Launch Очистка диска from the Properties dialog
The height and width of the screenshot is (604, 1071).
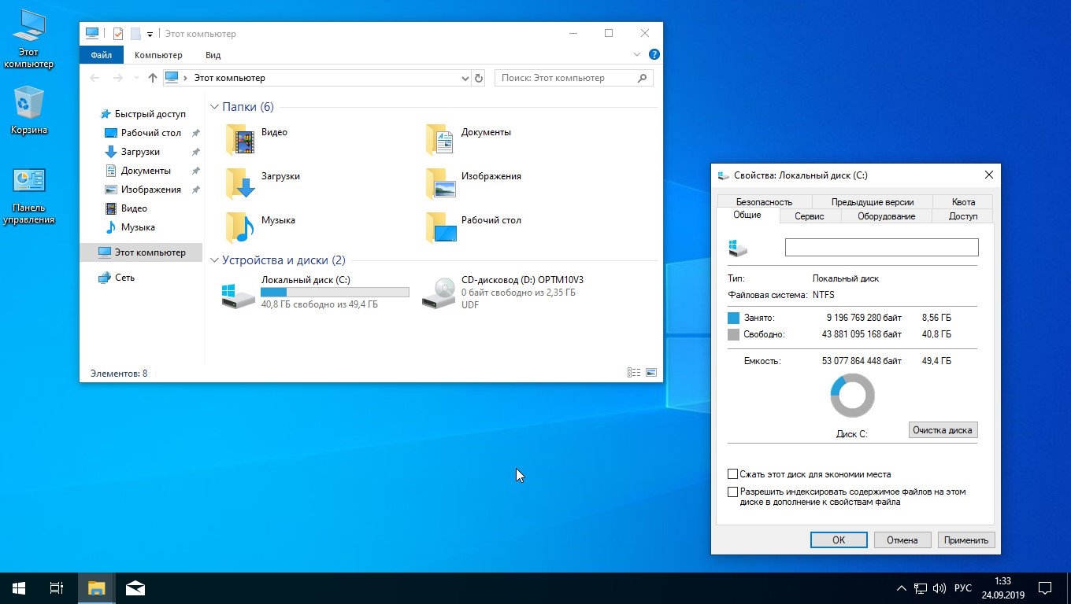943,429
